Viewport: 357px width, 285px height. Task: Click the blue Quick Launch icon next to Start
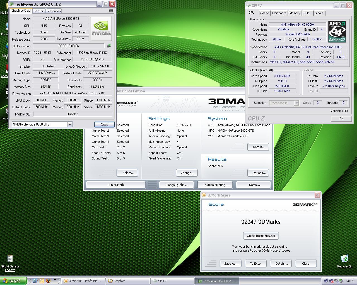pos(35,281)
